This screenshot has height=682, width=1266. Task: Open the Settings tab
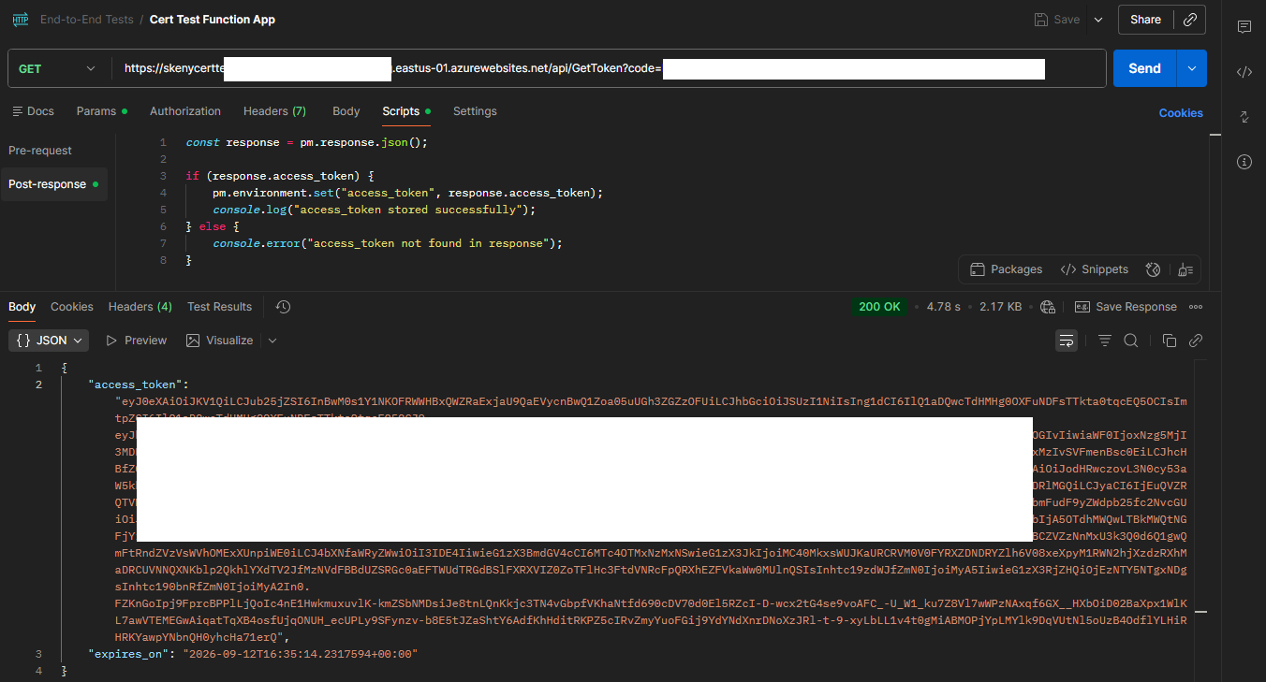click(x=475, y=111)
